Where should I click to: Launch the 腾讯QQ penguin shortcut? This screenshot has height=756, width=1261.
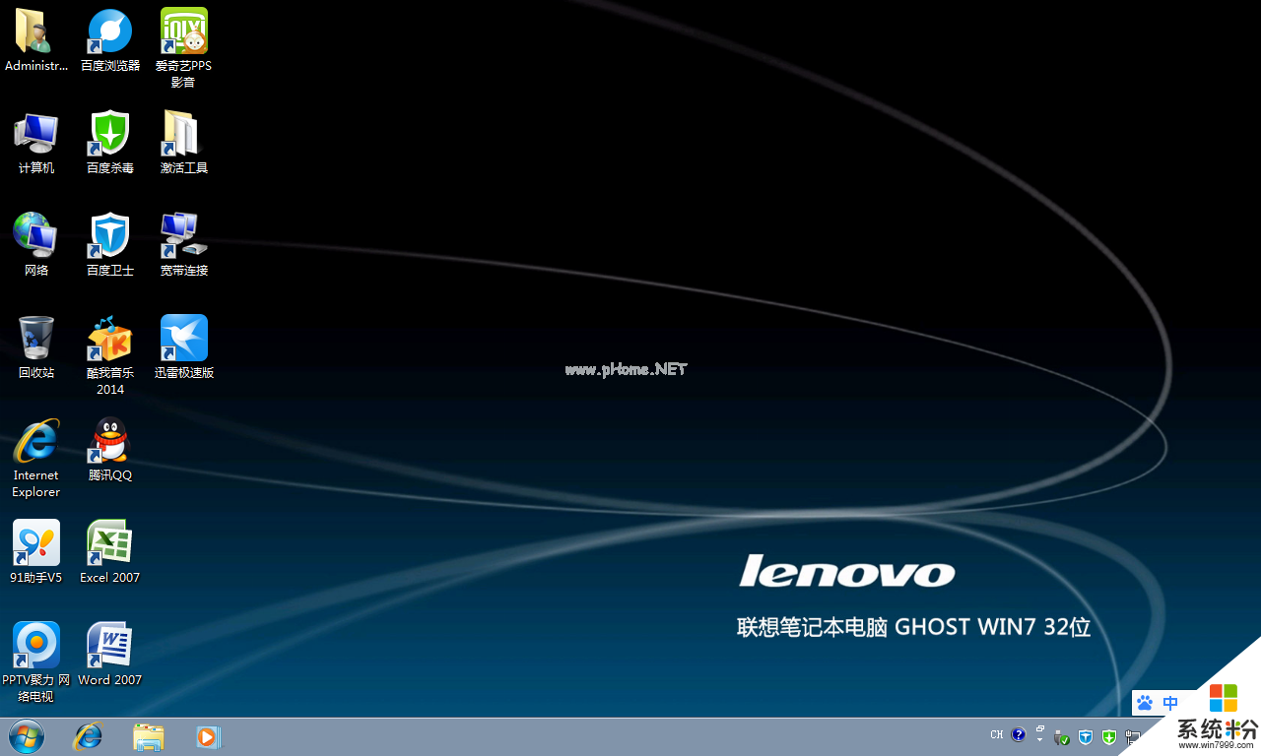[110, 450]
